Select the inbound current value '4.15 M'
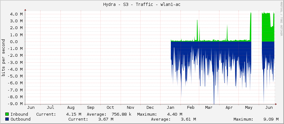This screenshot has width=284, height=124. click(74, 114)
